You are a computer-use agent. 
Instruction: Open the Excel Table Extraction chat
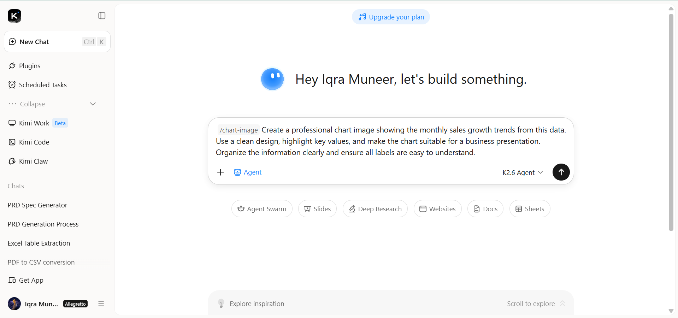click(x=39, y=243)
